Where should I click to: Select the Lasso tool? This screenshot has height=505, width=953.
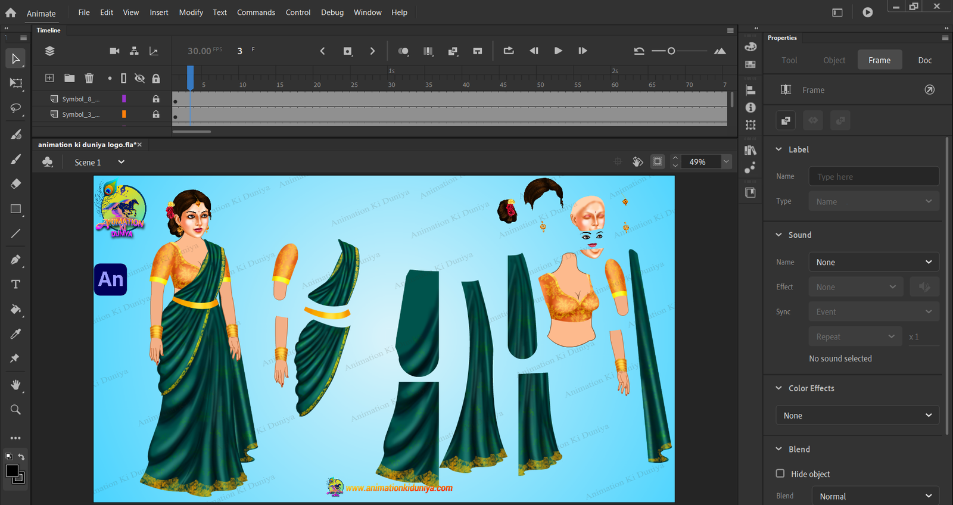pyautogui.click(x=16, y=108)
